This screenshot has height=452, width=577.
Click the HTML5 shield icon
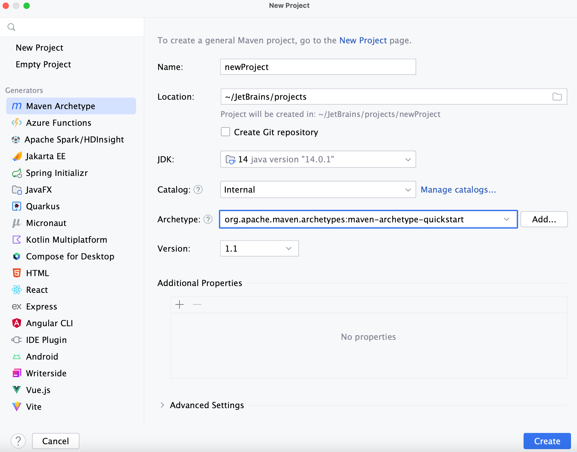(x=17, y=273)
